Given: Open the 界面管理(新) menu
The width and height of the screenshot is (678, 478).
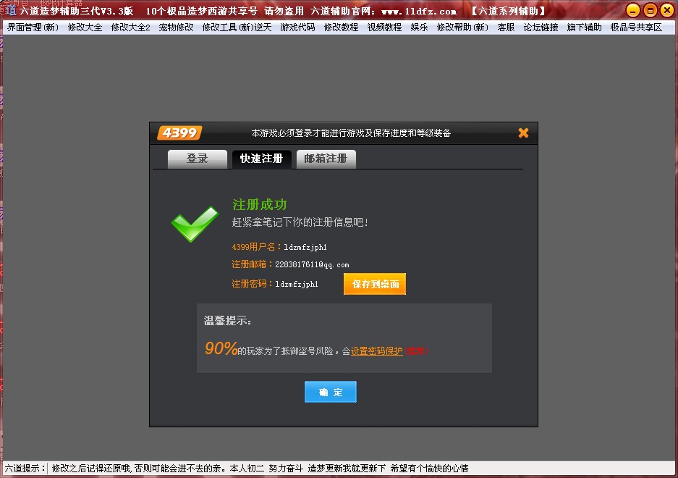Looking at the screenshot, I should coord(33,28).
